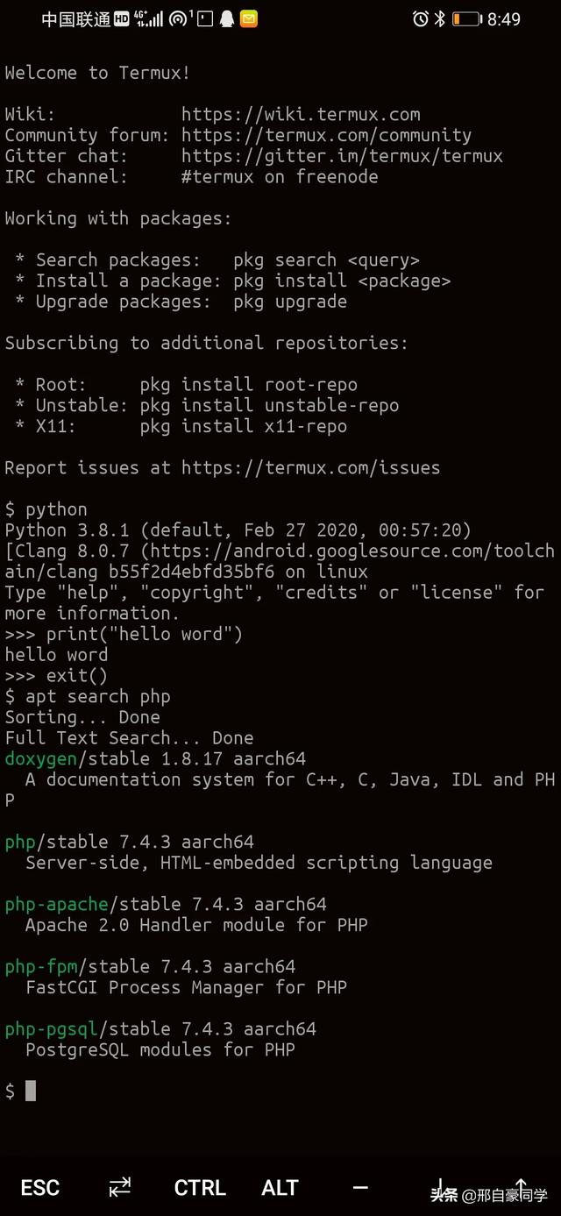
Task: Toggle the CTRL modifier key
Action: pyautogui.click(x=200, y=1187)
